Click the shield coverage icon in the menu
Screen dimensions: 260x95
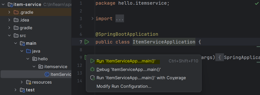click(x=92, y=78)
